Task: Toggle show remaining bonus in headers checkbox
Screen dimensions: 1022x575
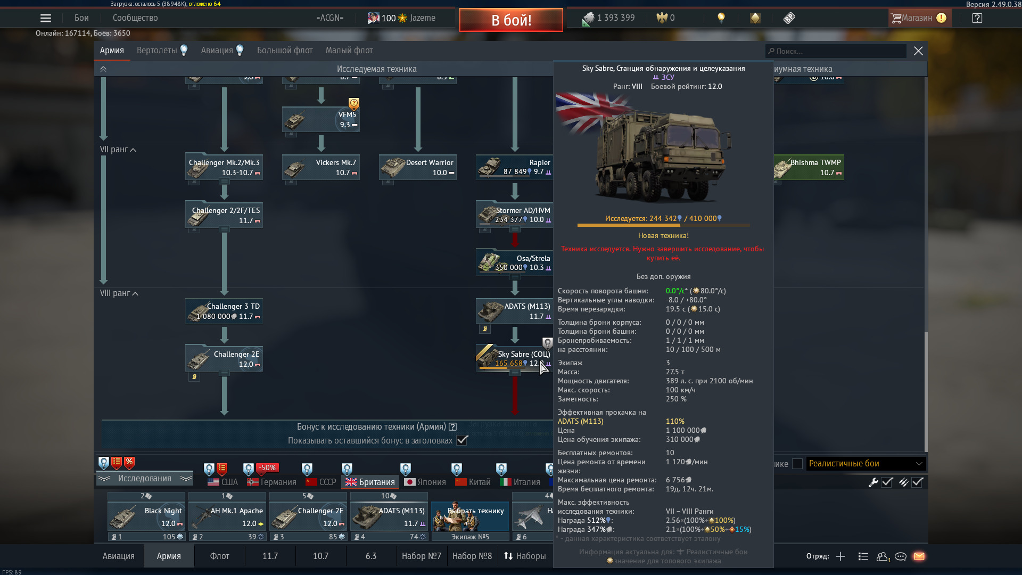Action: tap(462, 440)
